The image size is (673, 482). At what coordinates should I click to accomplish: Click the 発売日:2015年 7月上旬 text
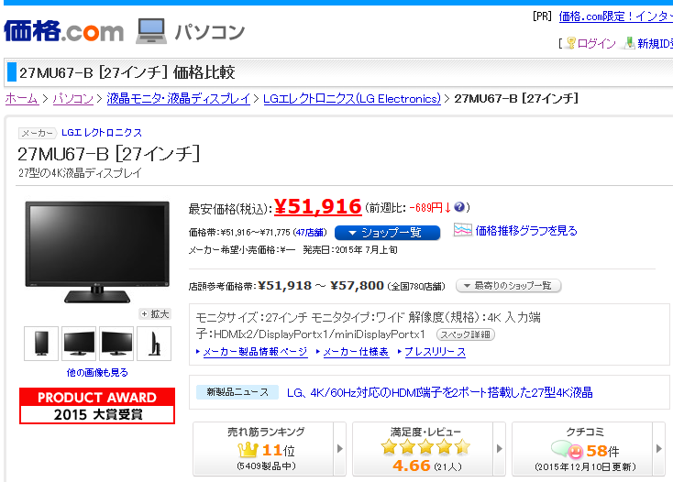click(x=350, y=250)
